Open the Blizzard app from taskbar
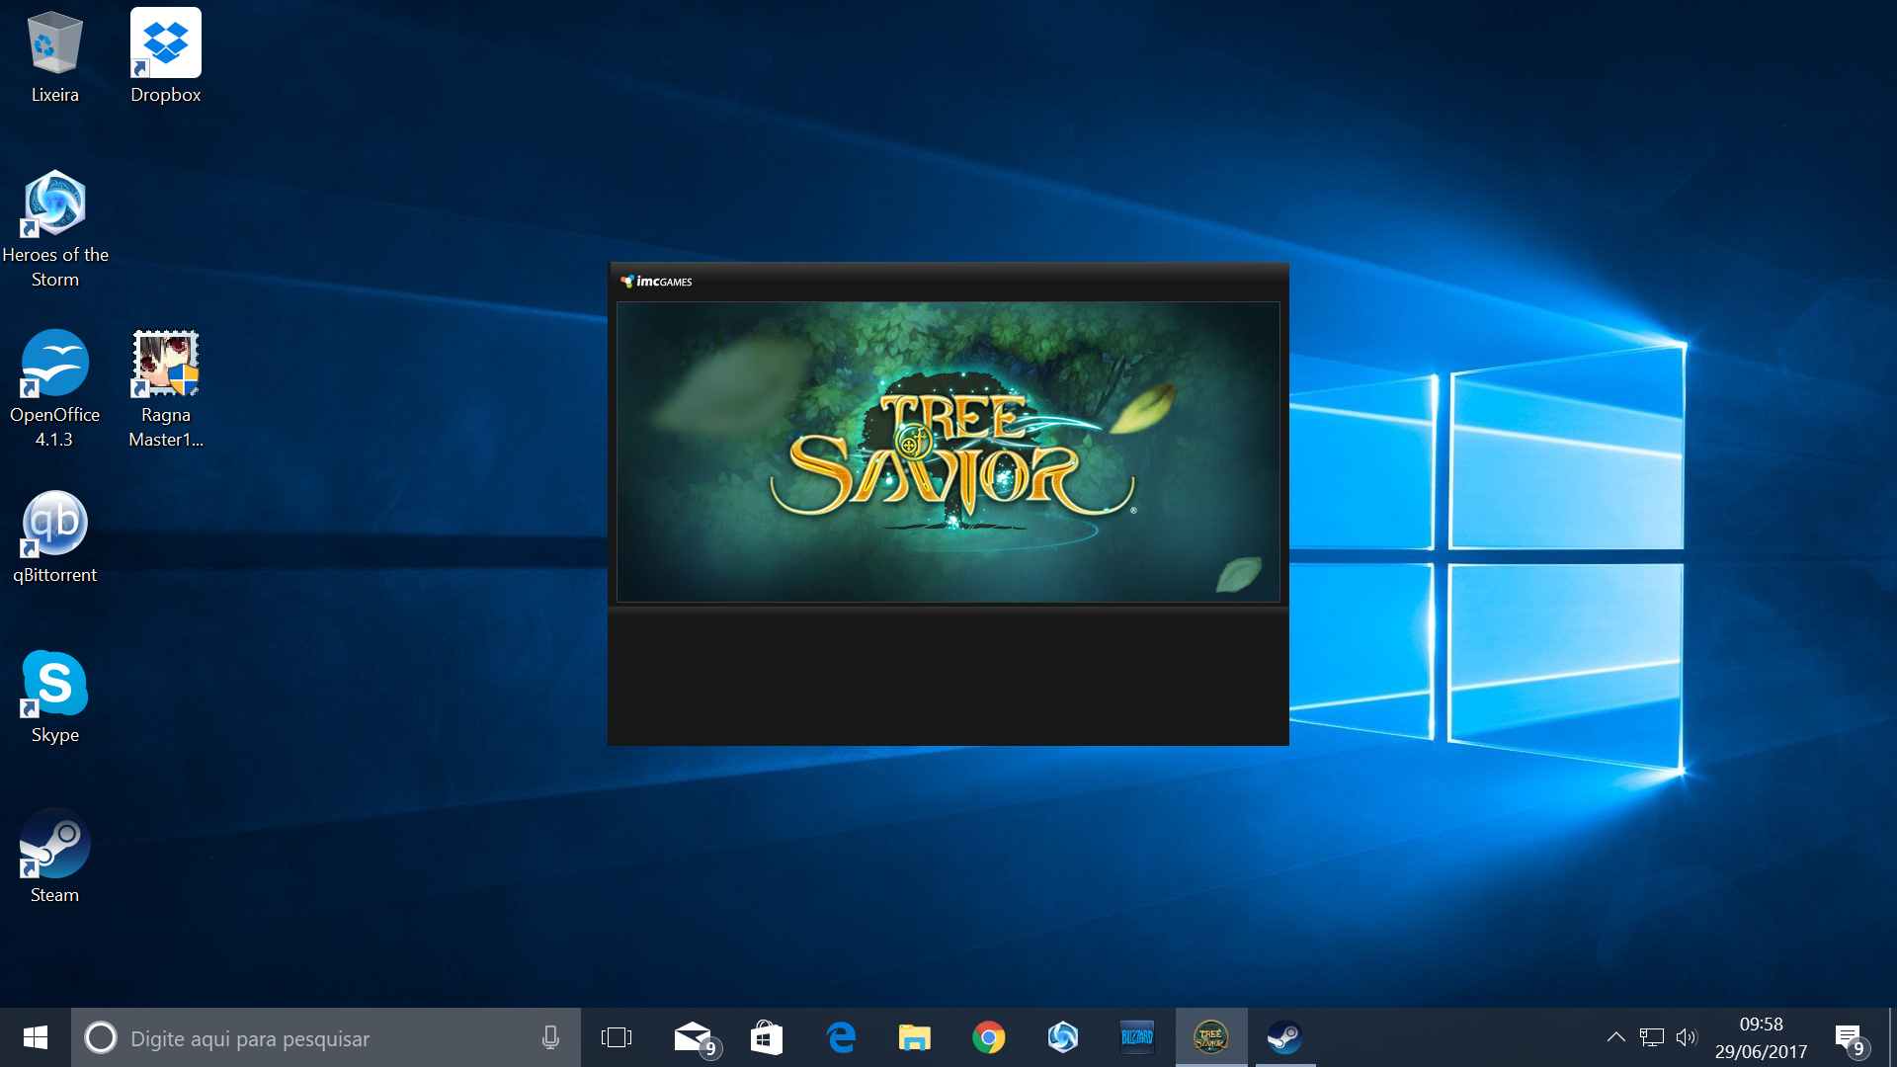 (1136, 1037)
